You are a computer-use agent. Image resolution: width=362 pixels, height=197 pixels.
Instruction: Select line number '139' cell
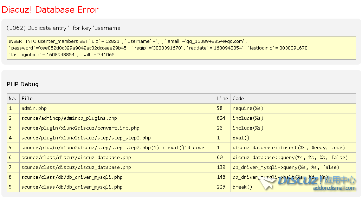click(x=223, y=168)
